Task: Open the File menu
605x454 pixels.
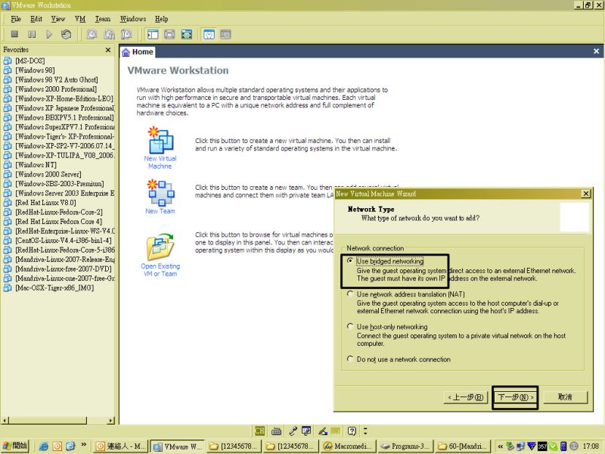Action: [16, 19]
